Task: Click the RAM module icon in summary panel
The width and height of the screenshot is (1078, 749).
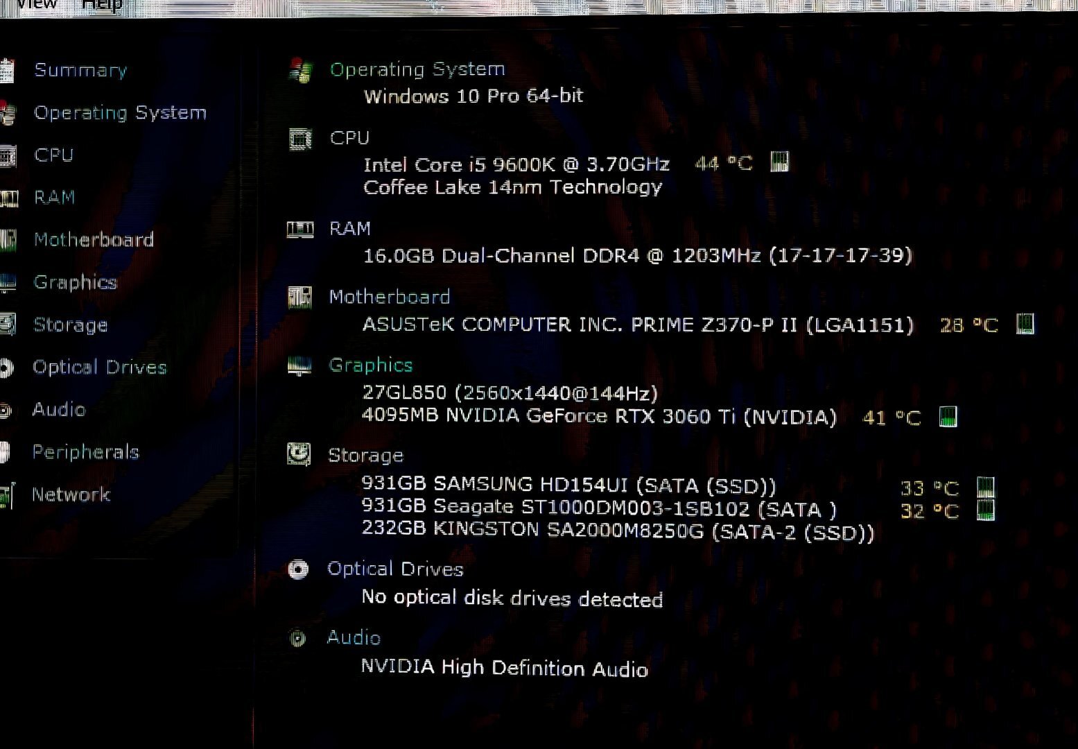Action: click(300, 230)
